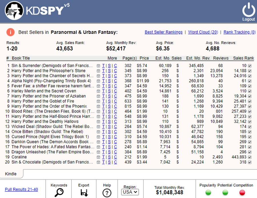Image resolution: width=257 pixels, height=198 pixels.
Task: Click calendar icon for Harley Merlin row
Action: point(99,91)
